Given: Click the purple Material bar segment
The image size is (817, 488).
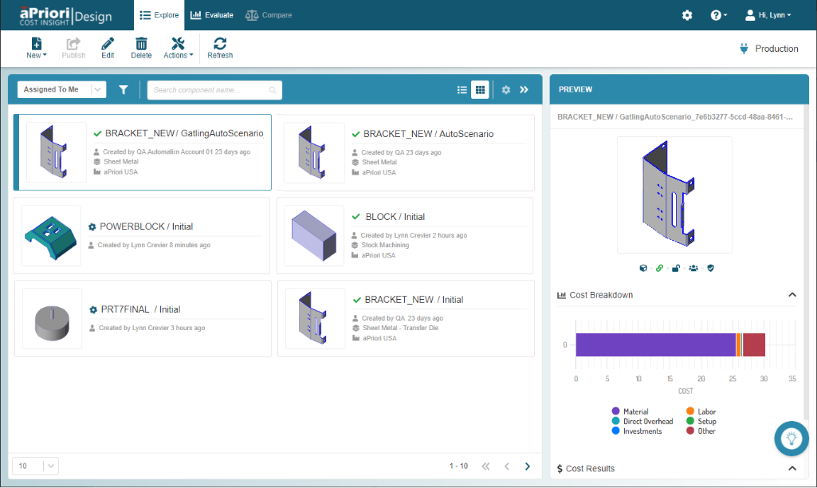Looking at the screenshot, I should coord(655,344).
